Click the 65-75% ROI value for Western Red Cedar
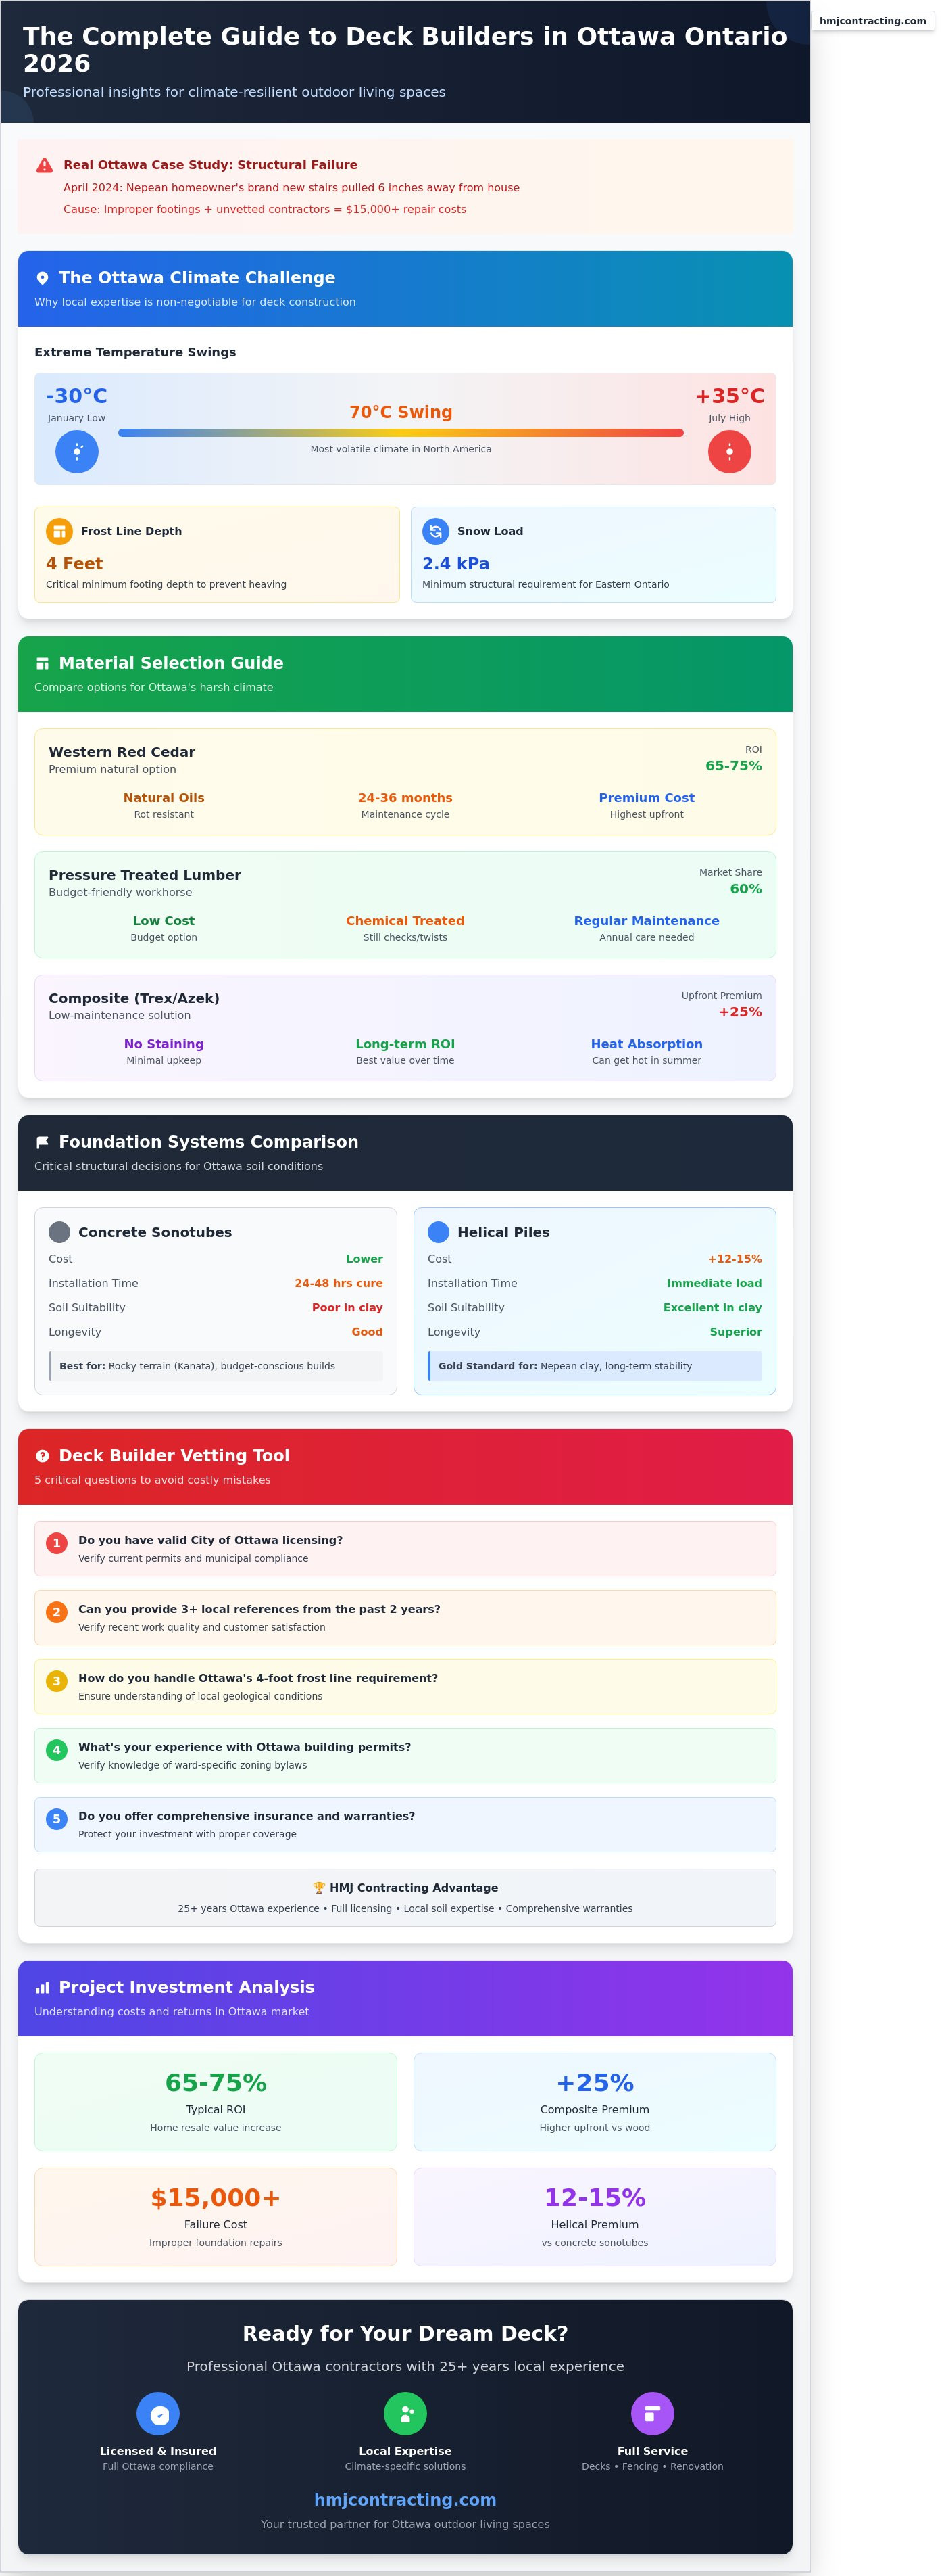This screenshot has width=946, height=2576. point(733,767)
